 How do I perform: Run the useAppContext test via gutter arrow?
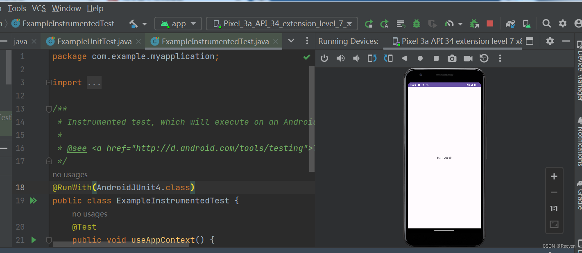pos(33,240)
